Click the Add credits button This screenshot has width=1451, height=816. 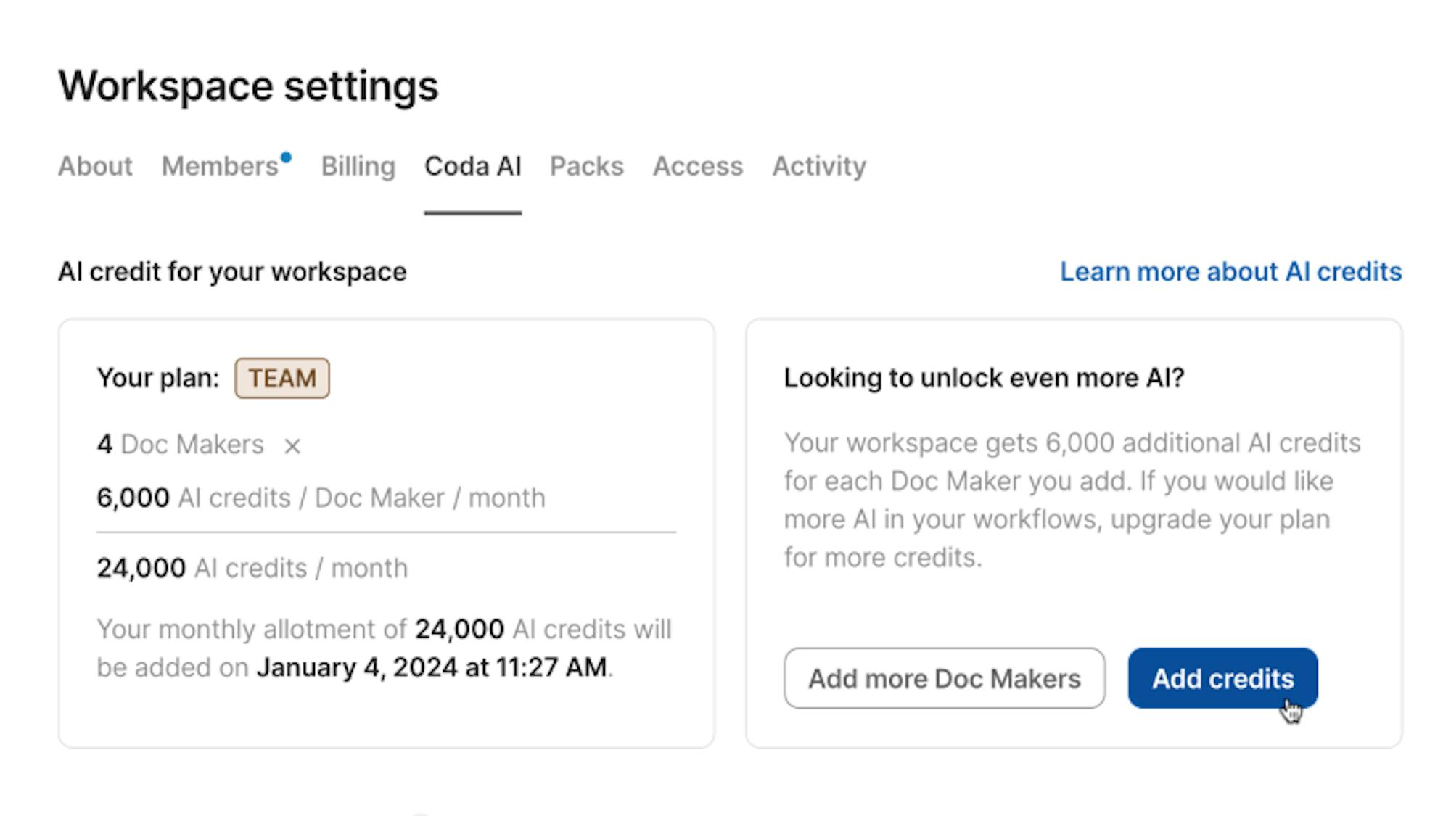1222,678
